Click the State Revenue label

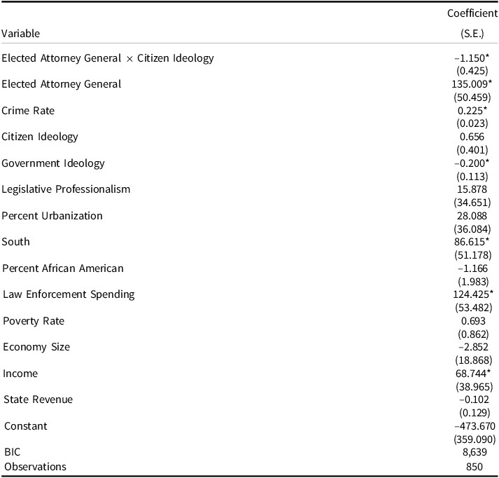pyautogui.click(x=38, y=400)
